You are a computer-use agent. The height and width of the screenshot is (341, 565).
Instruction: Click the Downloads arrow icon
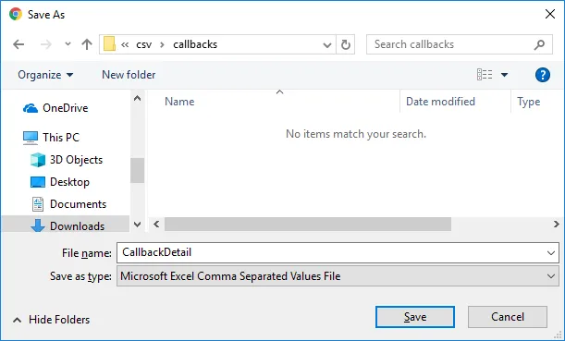[38, 225]
